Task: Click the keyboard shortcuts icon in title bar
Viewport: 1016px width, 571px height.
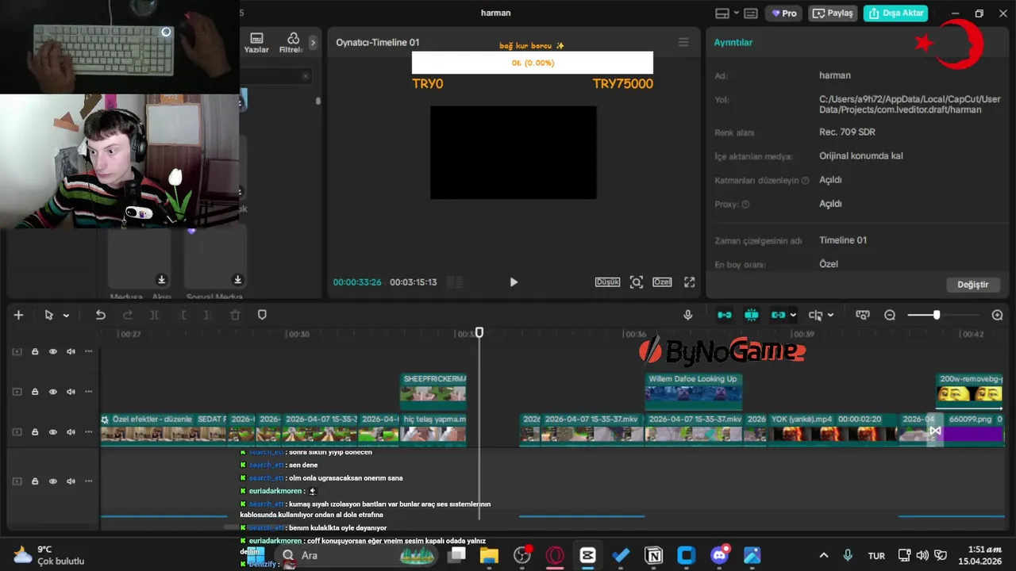Action: coord(750,13)
